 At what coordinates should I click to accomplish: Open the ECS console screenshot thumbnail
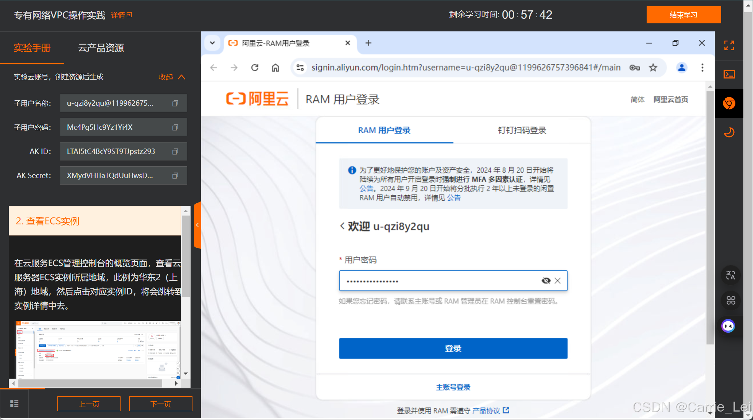tap(98, 349)
